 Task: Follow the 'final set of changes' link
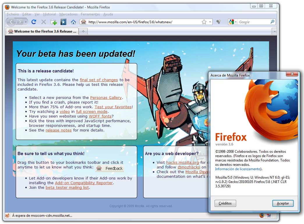[99, 80]
